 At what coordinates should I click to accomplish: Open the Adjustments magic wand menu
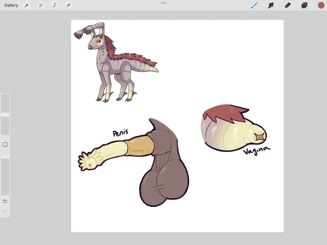[x=41, y=5]
